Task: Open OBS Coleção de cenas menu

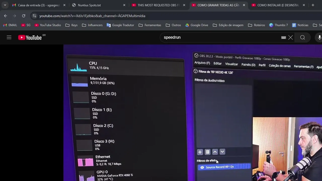Action: 279,66
